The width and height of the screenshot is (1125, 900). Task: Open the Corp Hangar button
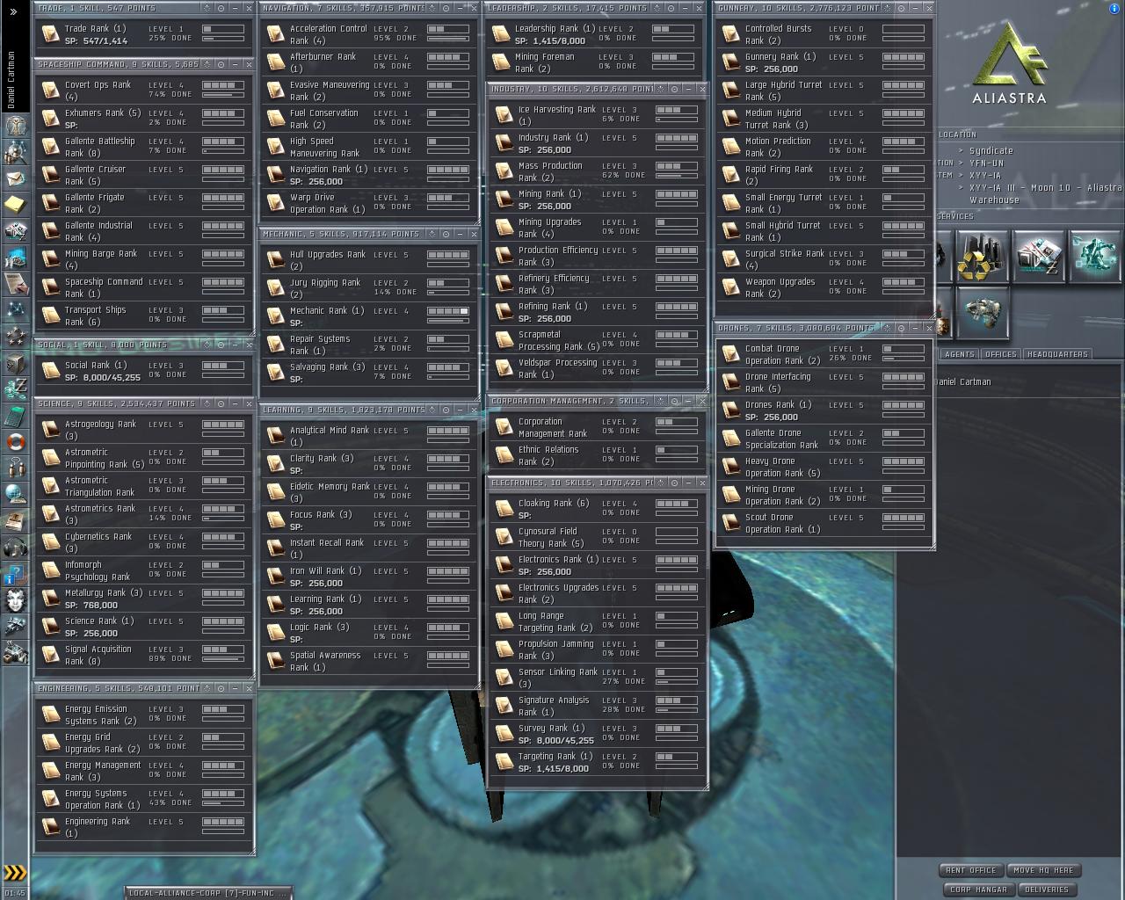click(978, 889)
